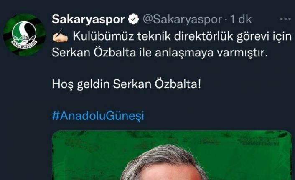Click the writing hand emoji in tweet
Viewport: 295px width, 180px height.
point(60,35)
